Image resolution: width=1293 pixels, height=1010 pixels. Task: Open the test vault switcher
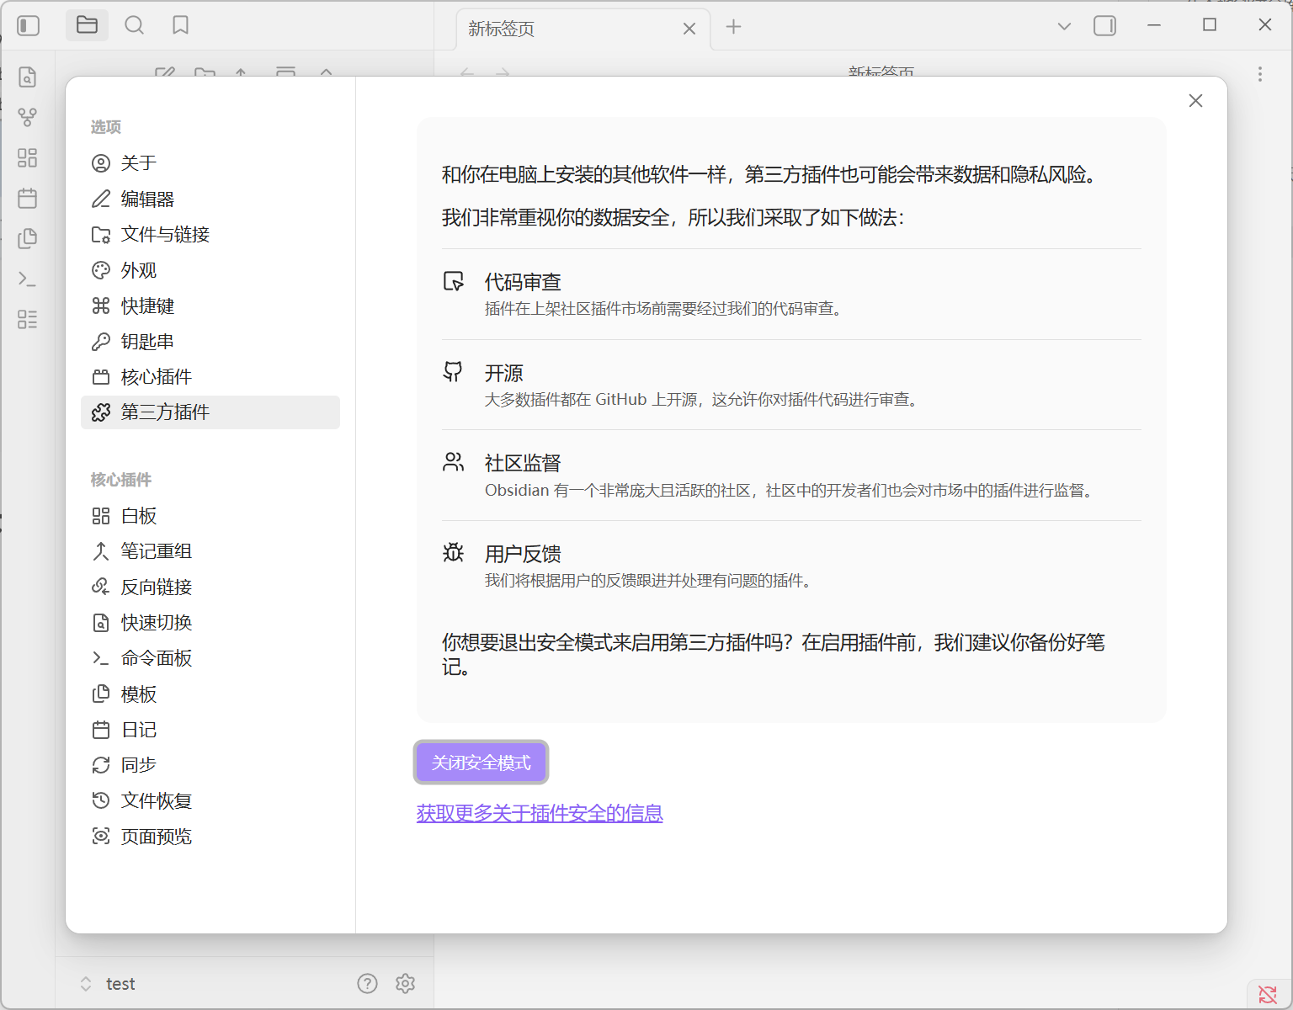coord(107,984)
